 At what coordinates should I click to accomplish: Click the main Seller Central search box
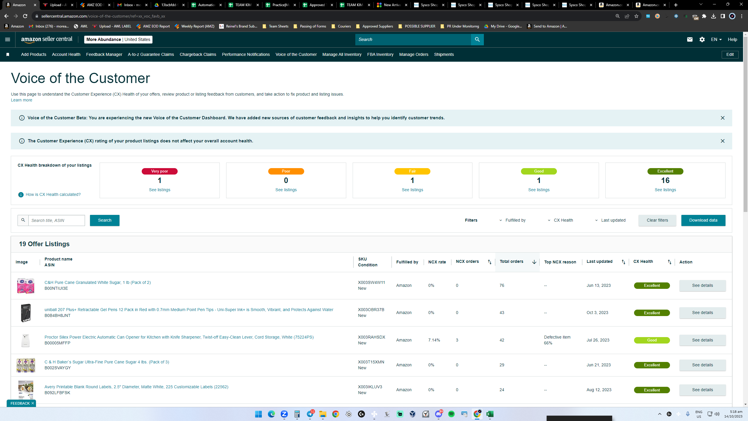point(413,39)
